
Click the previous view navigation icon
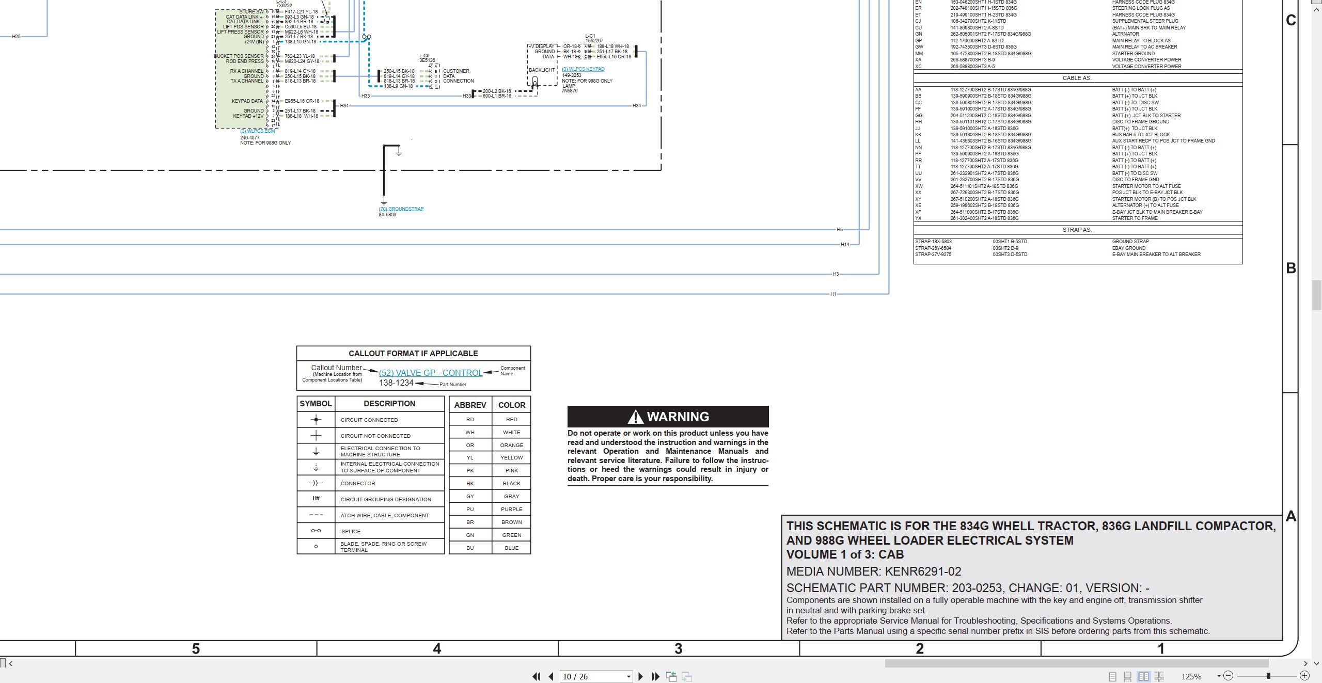(671, 676)
